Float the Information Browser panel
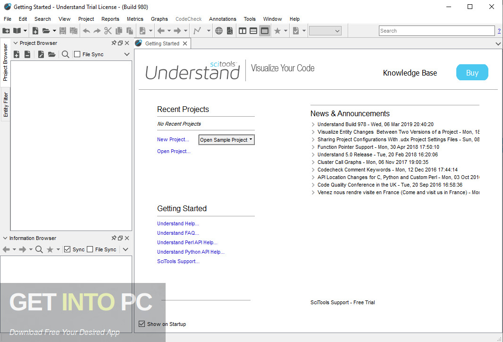503x342 pixels. click(120, 238)
